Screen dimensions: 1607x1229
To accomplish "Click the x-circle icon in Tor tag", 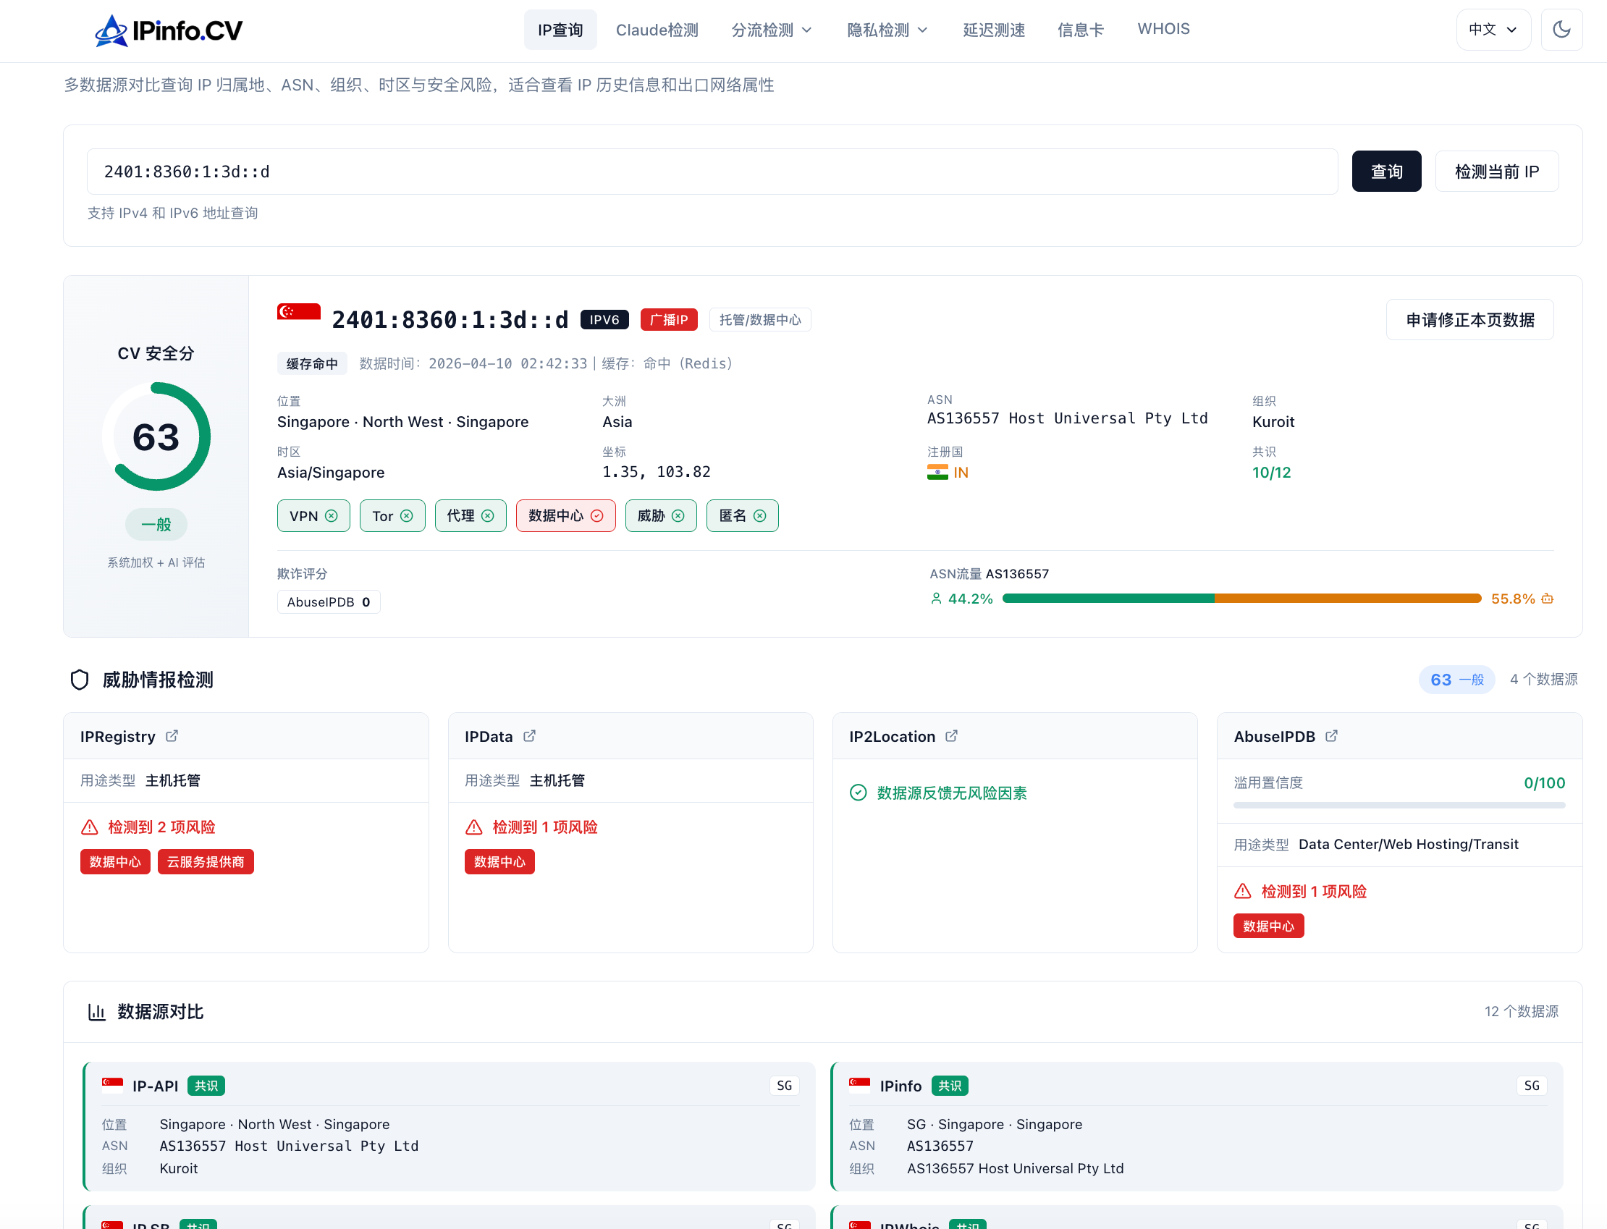I will pyautogui.click(x=407, y=516).
